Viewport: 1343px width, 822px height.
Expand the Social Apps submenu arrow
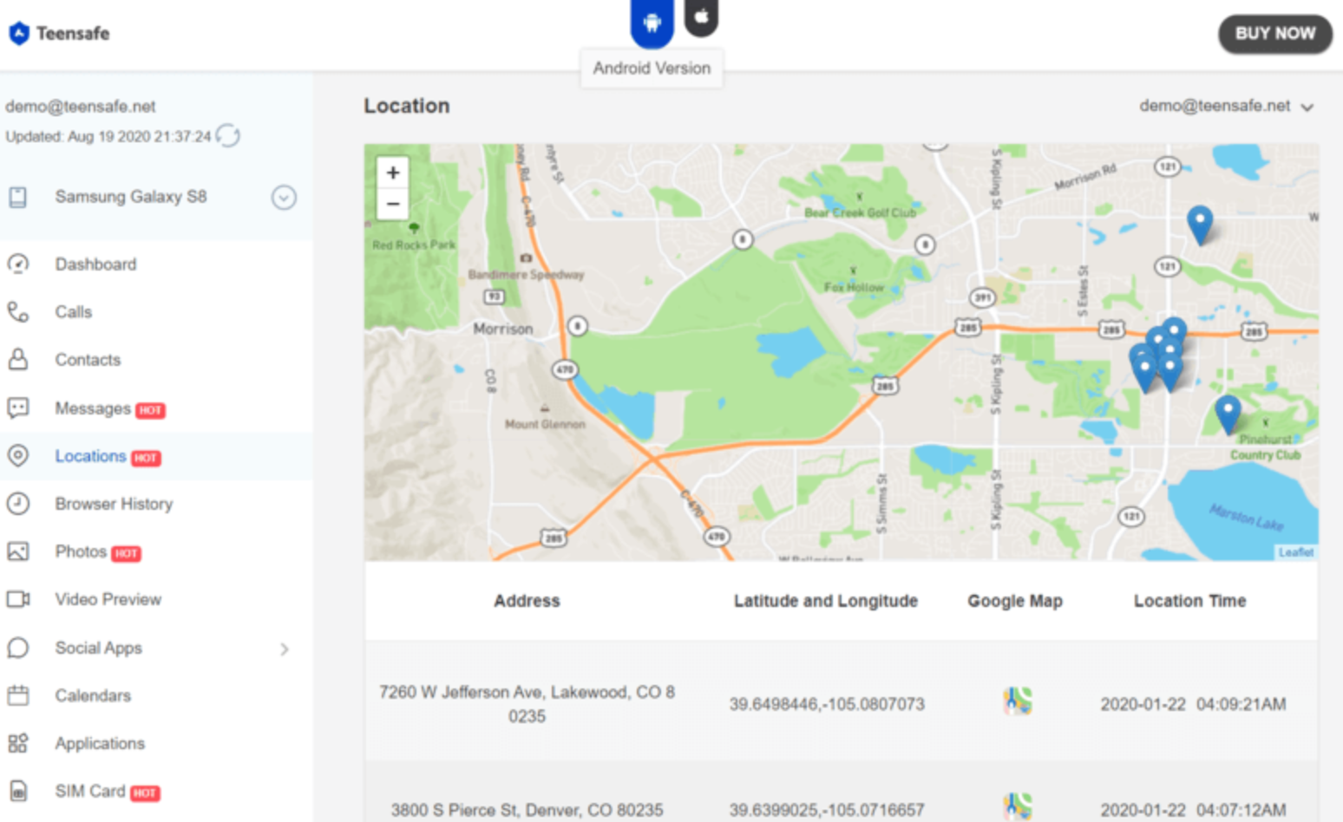(x=285, y=649)
